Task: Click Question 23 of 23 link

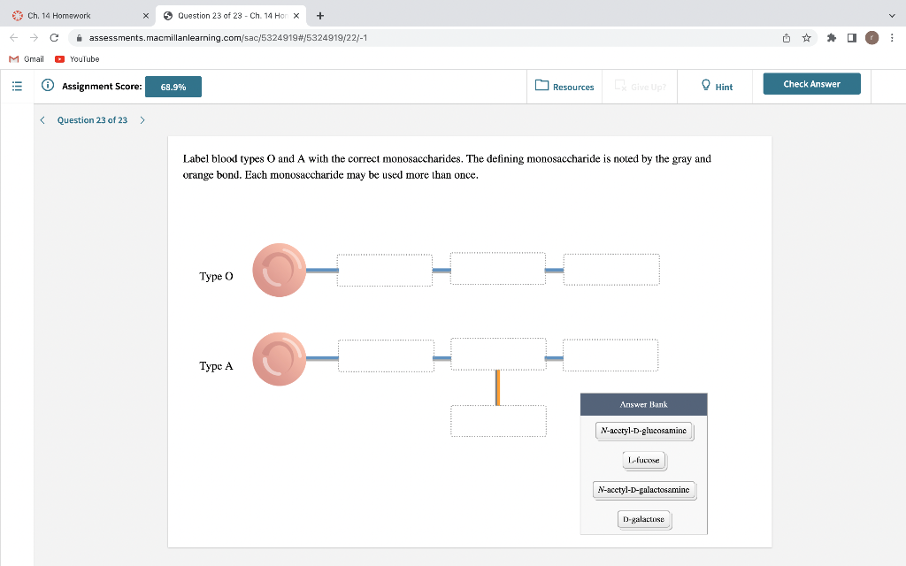Action: coord(92,120)
